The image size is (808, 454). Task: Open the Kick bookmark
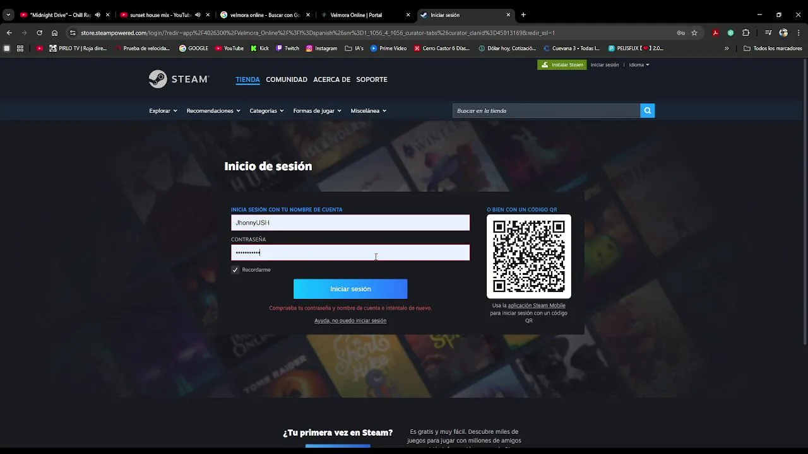(259, 48)
